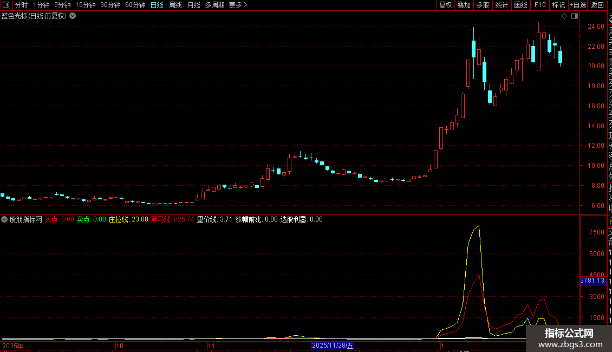Select the 60分钟 period
This screenshot has width=612, height=352.
135,5
